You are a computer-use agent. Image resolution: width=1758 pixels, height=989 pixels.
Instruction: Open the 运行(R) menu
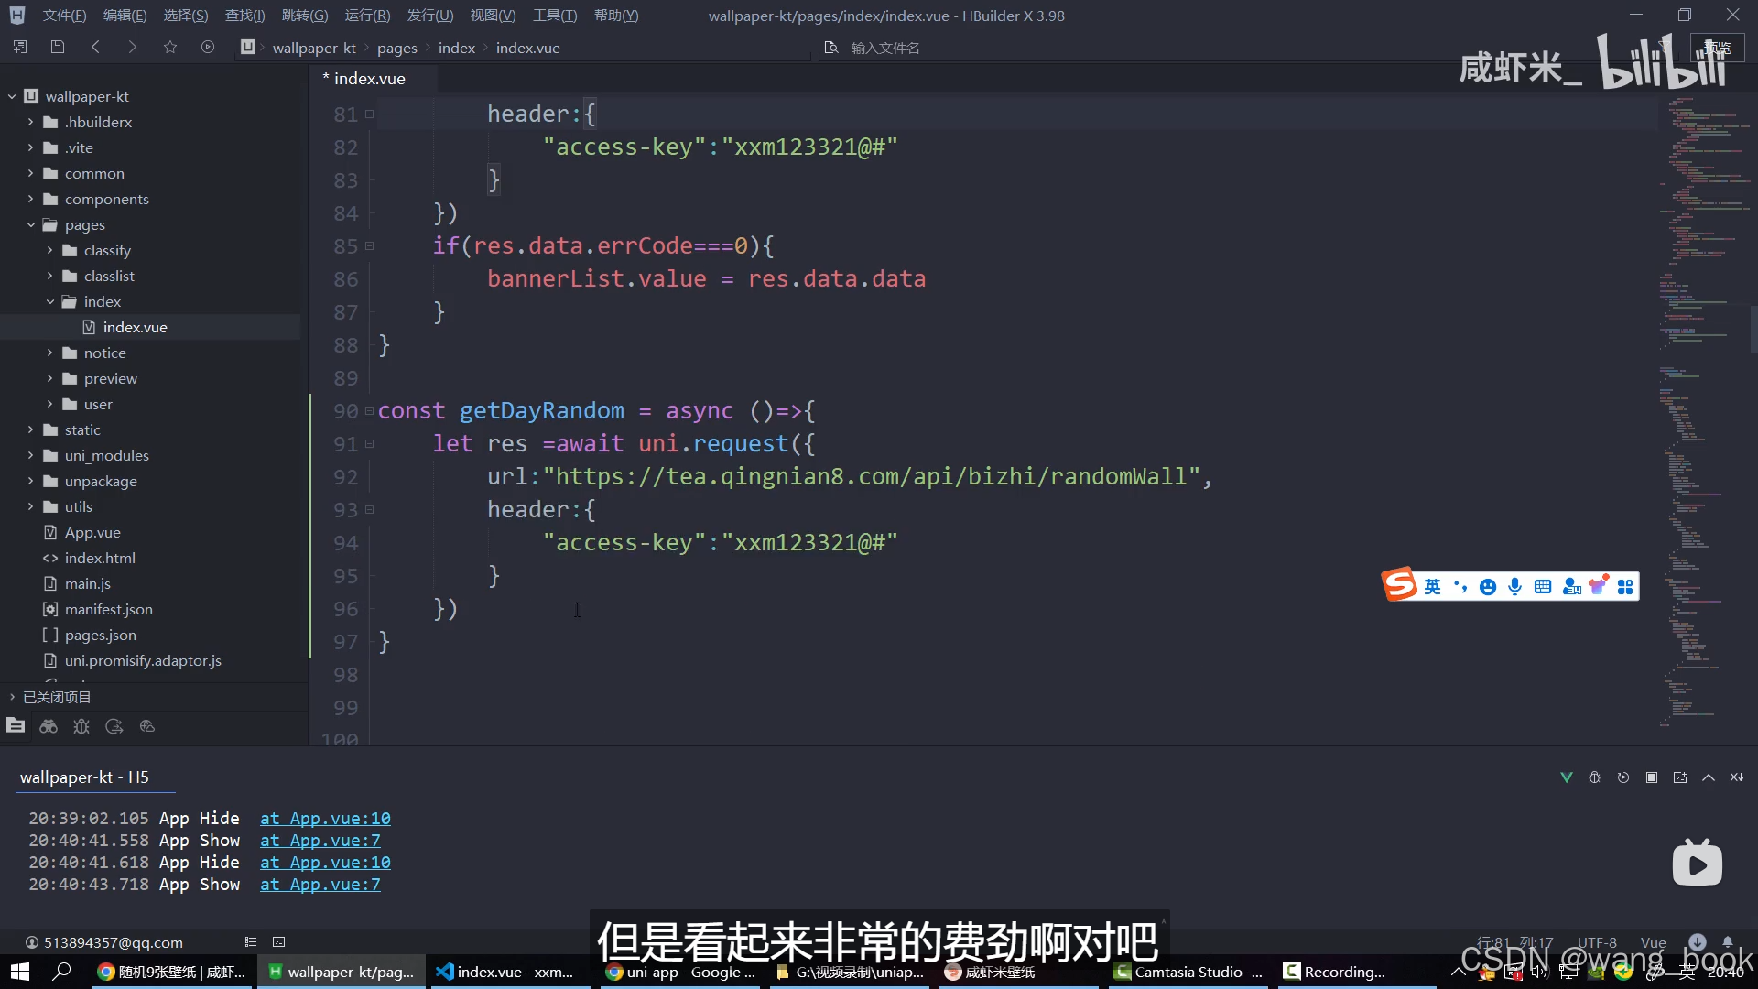(x=367, y=16)
